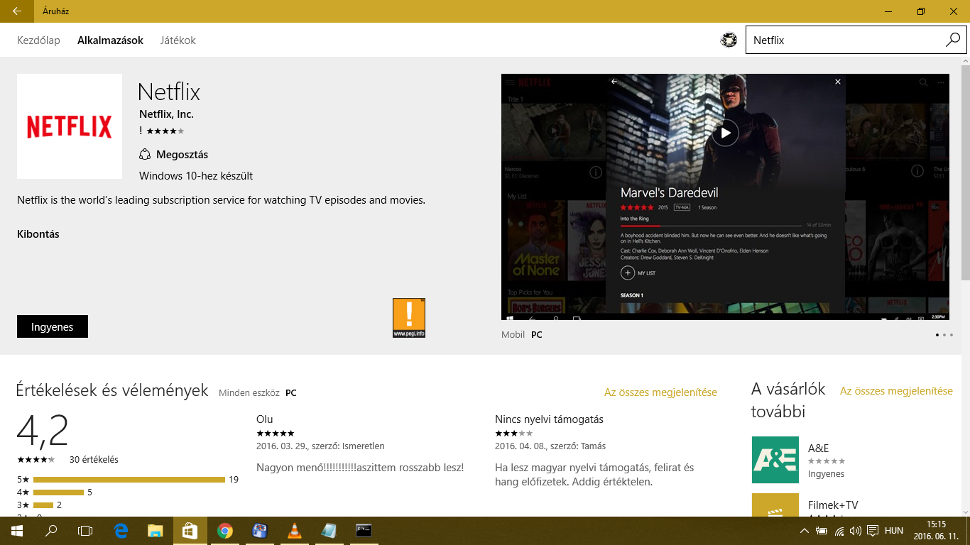Go back using the arrow in title bar
Screen dimensions: 970x545
tap(16, 11)
